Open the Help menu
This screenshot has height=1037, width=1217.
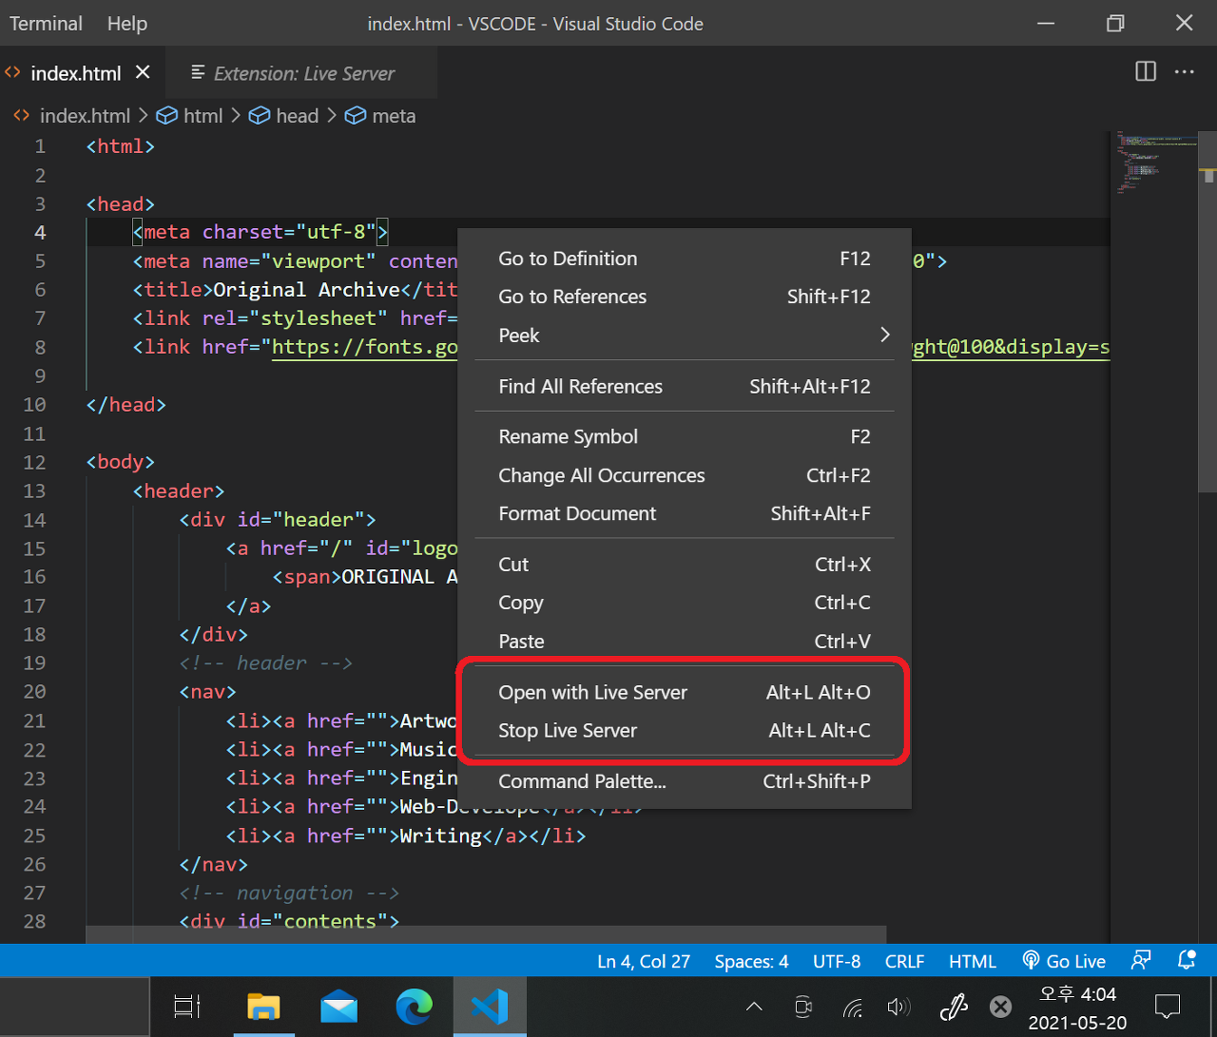coord(127,23)
